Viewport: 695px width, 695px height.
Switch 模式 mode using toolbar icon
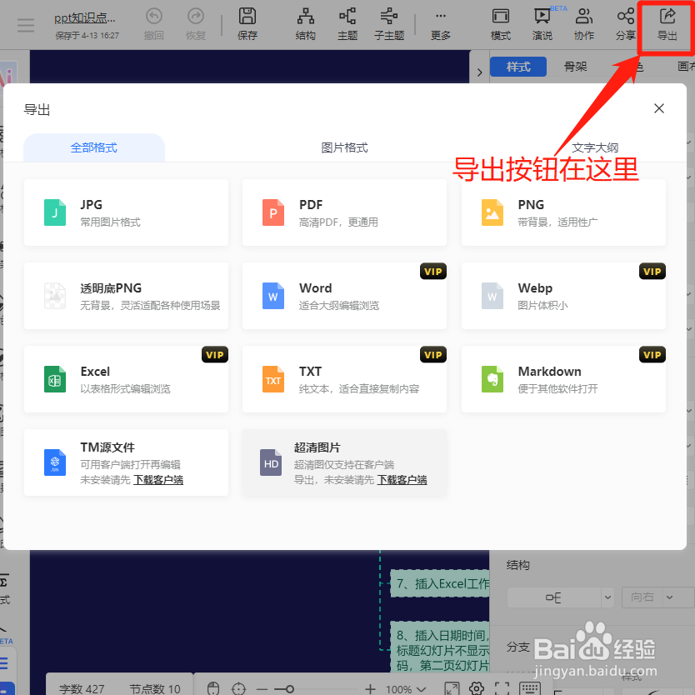point(501,22)
